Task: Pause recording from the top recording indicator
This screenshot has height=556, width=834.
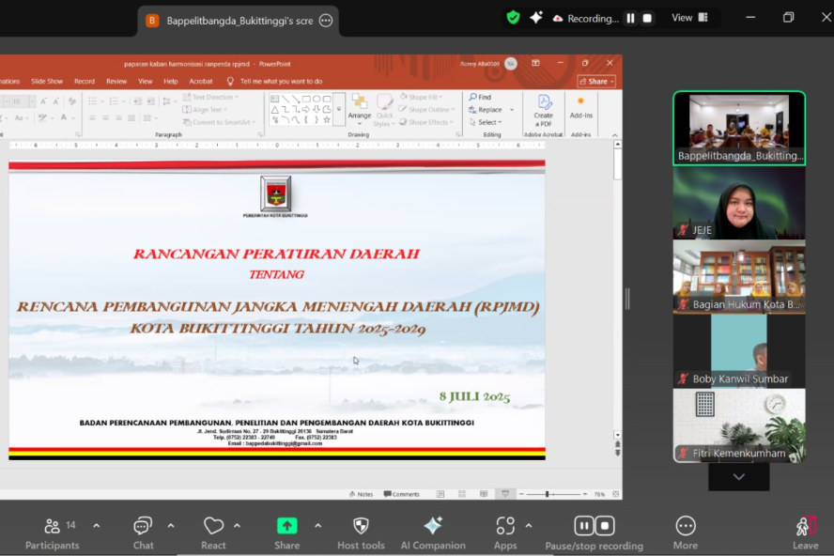Action: [630, 18]
